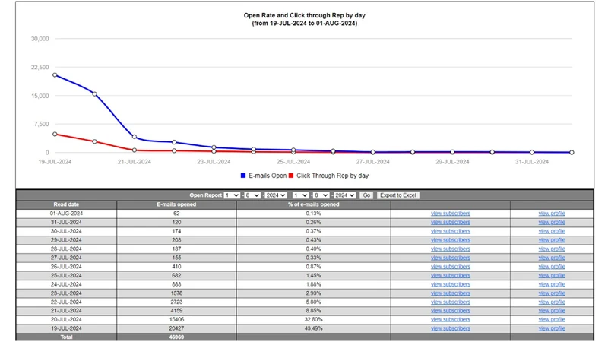
Task: View profile for 19-JUL-2024
Action: tap(552, 328)
